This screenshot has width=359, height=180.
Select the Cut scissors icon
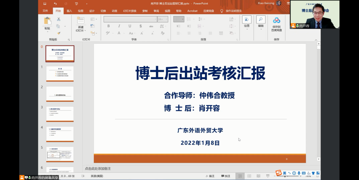[59, 19]
